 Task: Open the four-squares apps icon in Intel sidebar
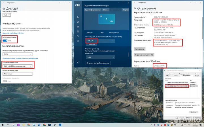click(x=78, y=32)
